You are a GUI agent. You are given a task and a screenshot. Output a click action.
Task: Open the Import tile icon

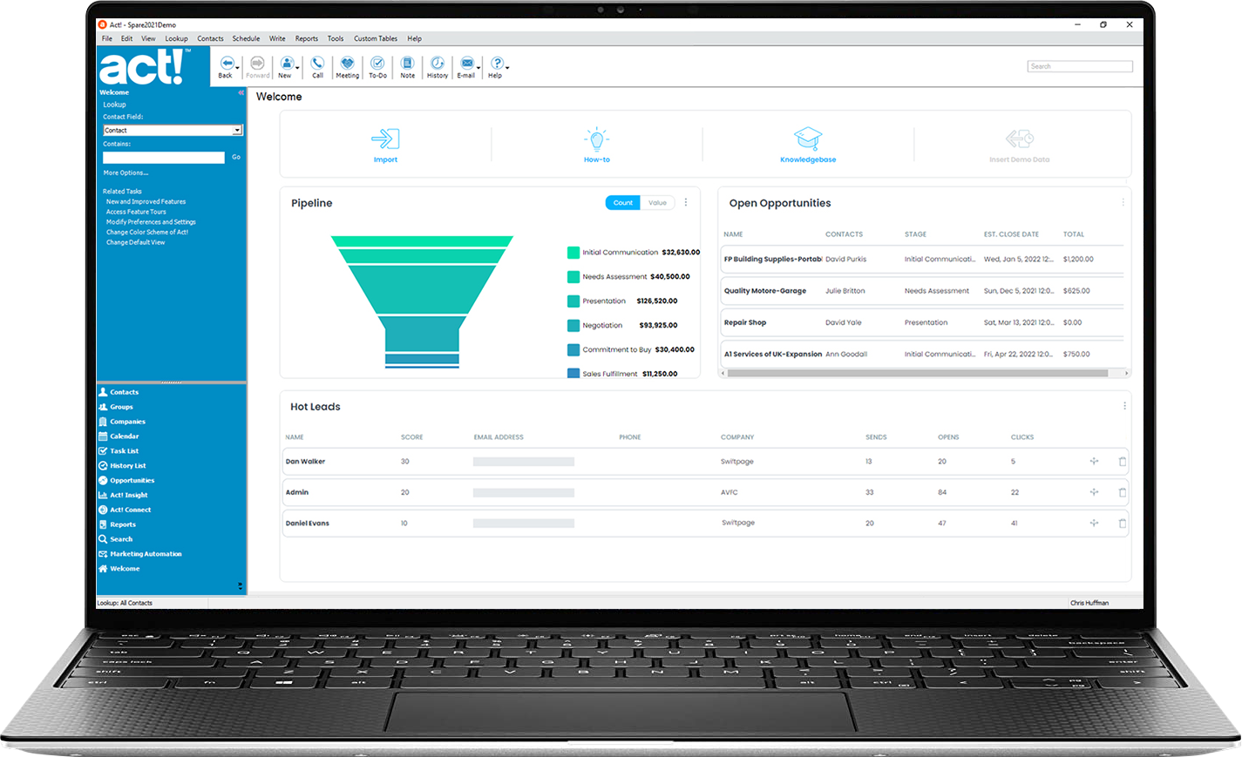point(385,139)
